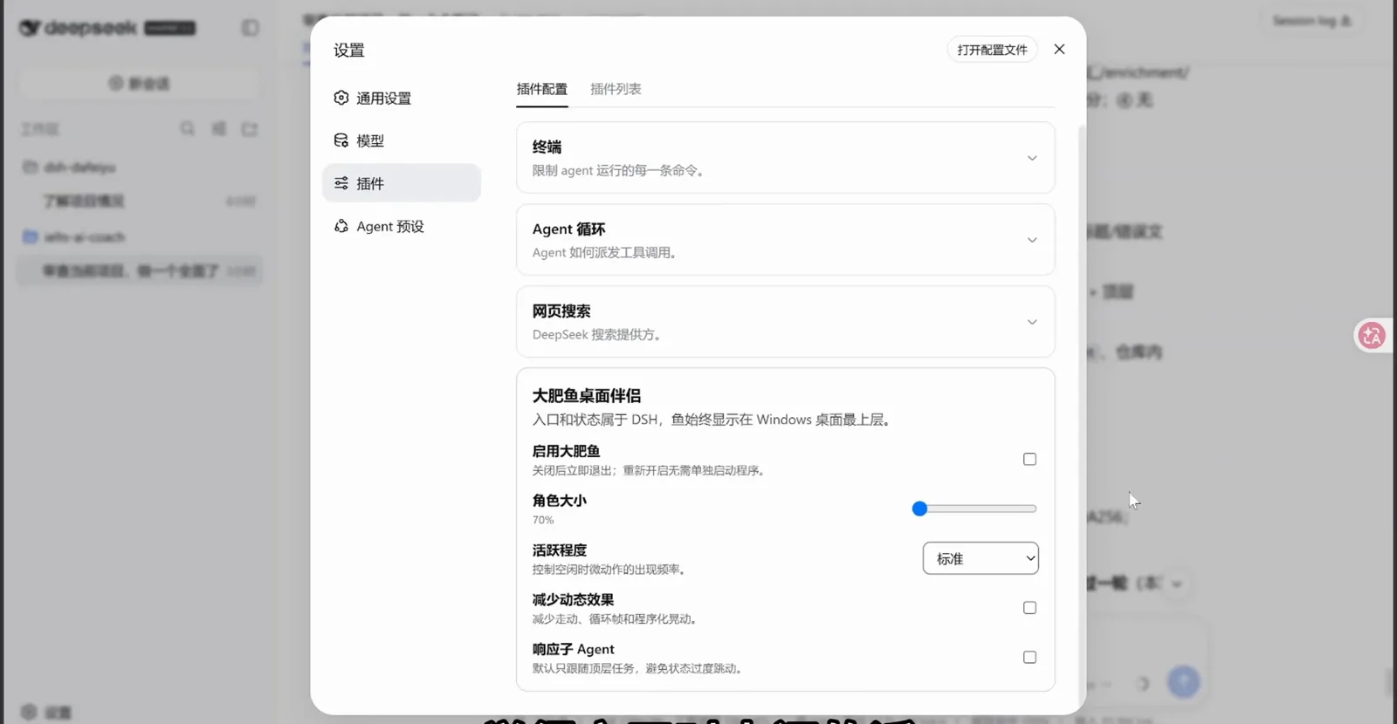Click the deepseek logo in background window
Viewport: 1397px width, 724px height.
pyautogui.click(x=79, y=28)
